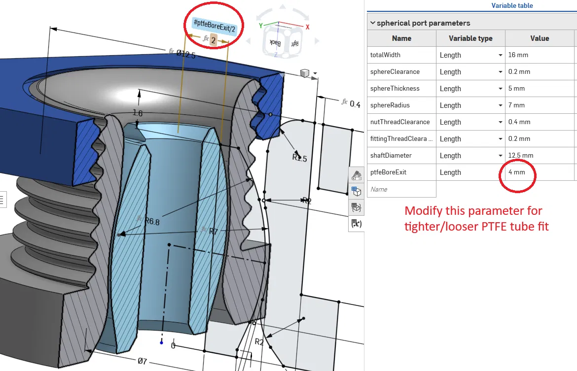This screenshot has width=577, height=371.
Task: Select the nutThreadClearance value 0.4 mm
Action: 540,122
